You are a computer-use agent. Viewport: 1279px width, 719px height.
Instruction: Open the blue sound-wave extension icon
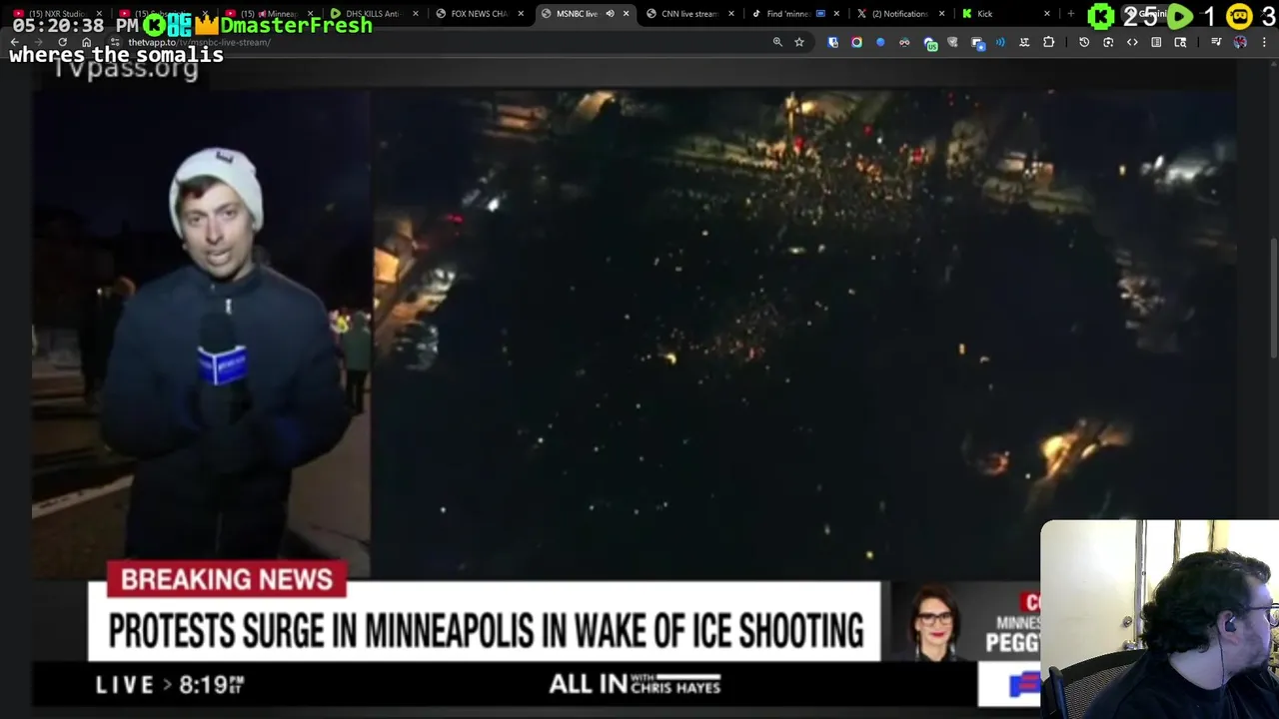pyautogui.click(x=1000, y=42)
